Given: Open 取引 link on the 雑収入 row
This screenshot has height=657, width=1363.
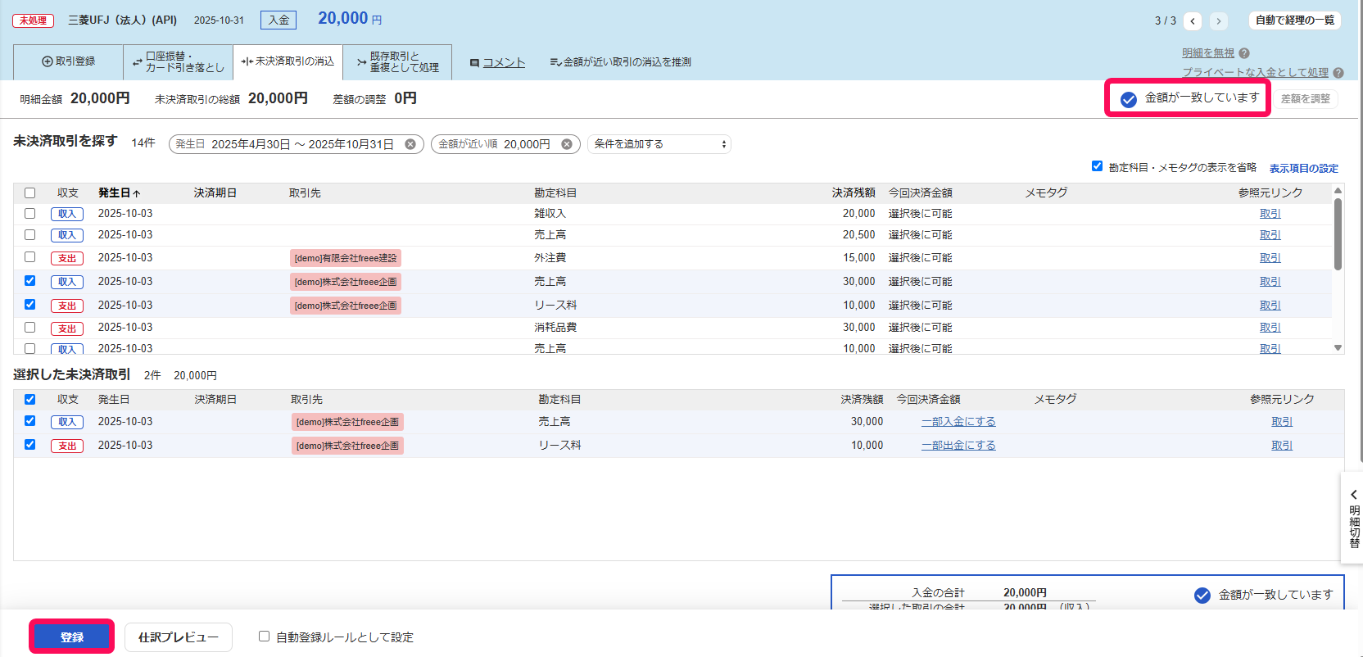Looking at the screenshot, I should [1270, 214].
